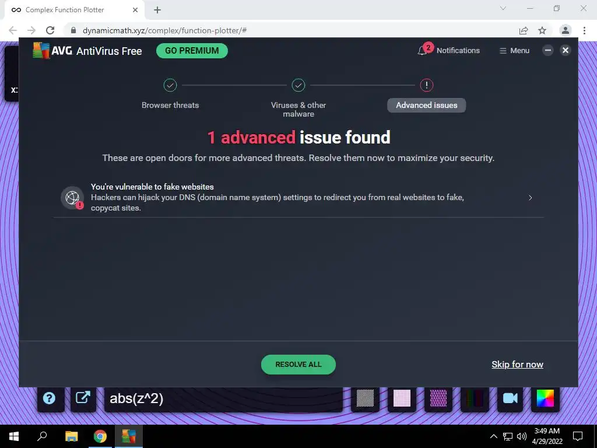This screenshot has width=597, height=448.
Task: Click the site lock icon
Action: [x=73, y=30]
